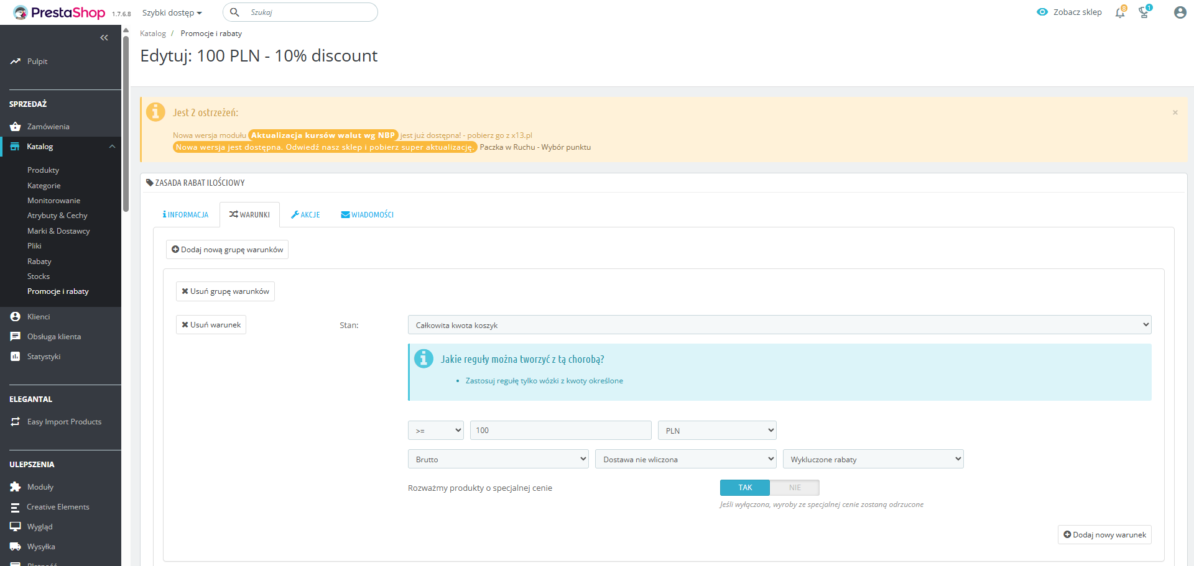This screenshot has width=1194, height=566.
Task: Switch to the Informacja tab
Action: coord(185,215)
